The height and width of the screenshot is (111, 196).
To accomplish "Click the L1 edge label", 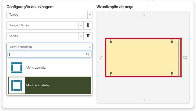I will click(x=143, y=100).
